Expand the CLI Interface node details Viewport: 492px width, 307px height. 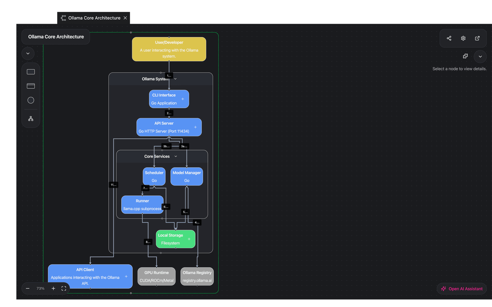click(183, 99)
